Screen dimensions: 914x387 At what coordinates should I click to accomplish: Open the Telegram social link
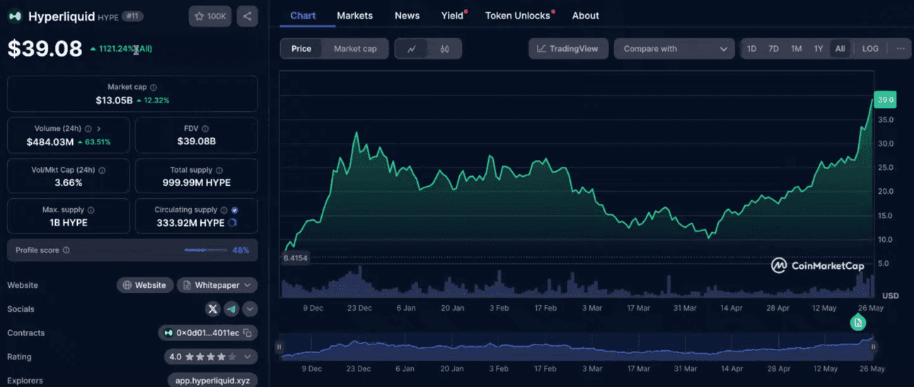pos(231,308)
